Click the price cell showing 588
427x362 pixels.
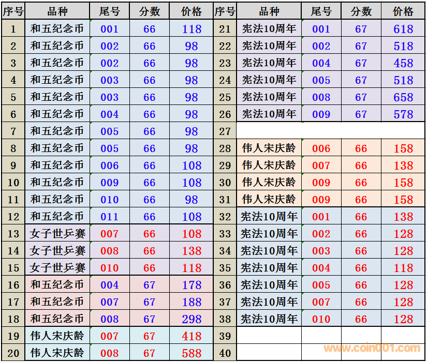pos(192,353)
